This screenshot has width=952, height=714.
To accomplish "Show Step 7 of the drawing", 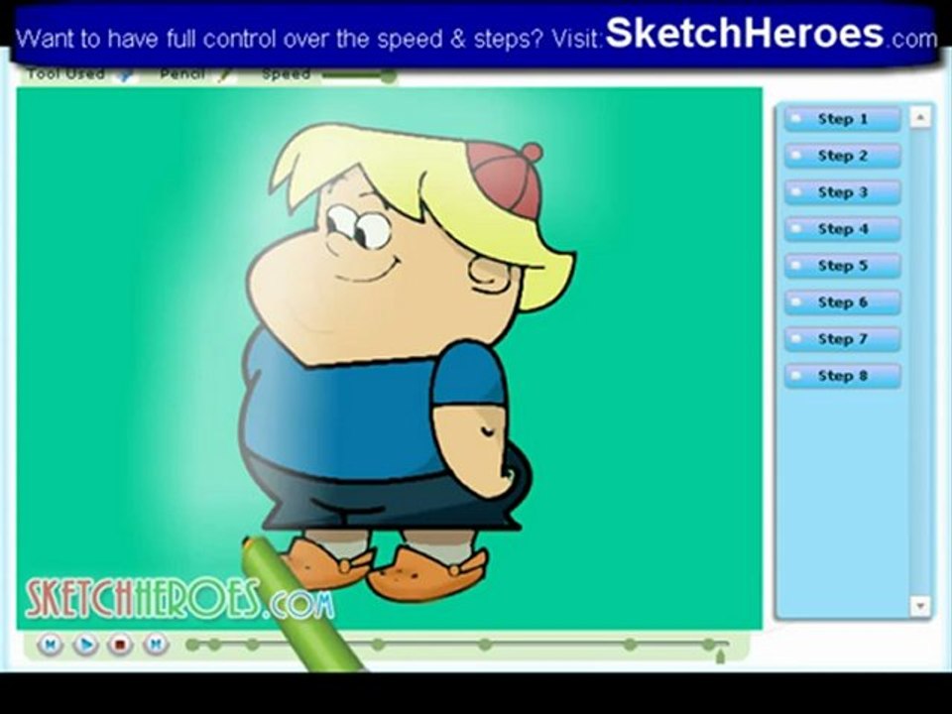I will tap(842, 339).
